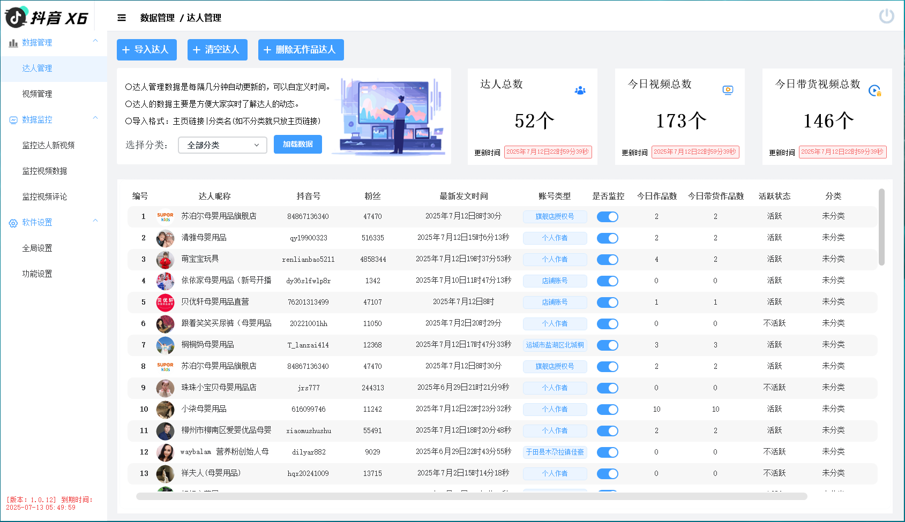Click fan count 4858344

coord(373,260)
